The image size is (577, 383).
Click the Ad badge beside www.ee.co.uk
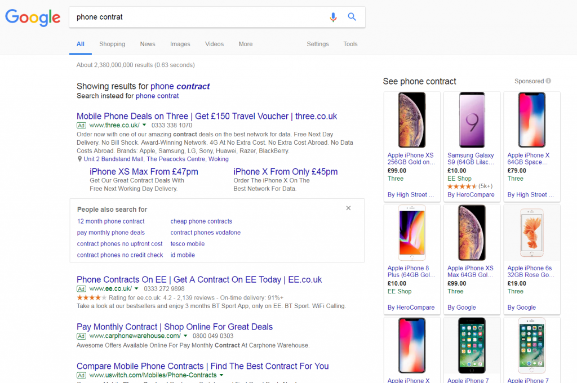click(81, 289)
